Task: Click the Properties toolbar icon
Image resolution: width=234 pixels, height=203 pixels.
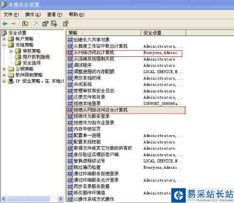Action: pos(45,23)
